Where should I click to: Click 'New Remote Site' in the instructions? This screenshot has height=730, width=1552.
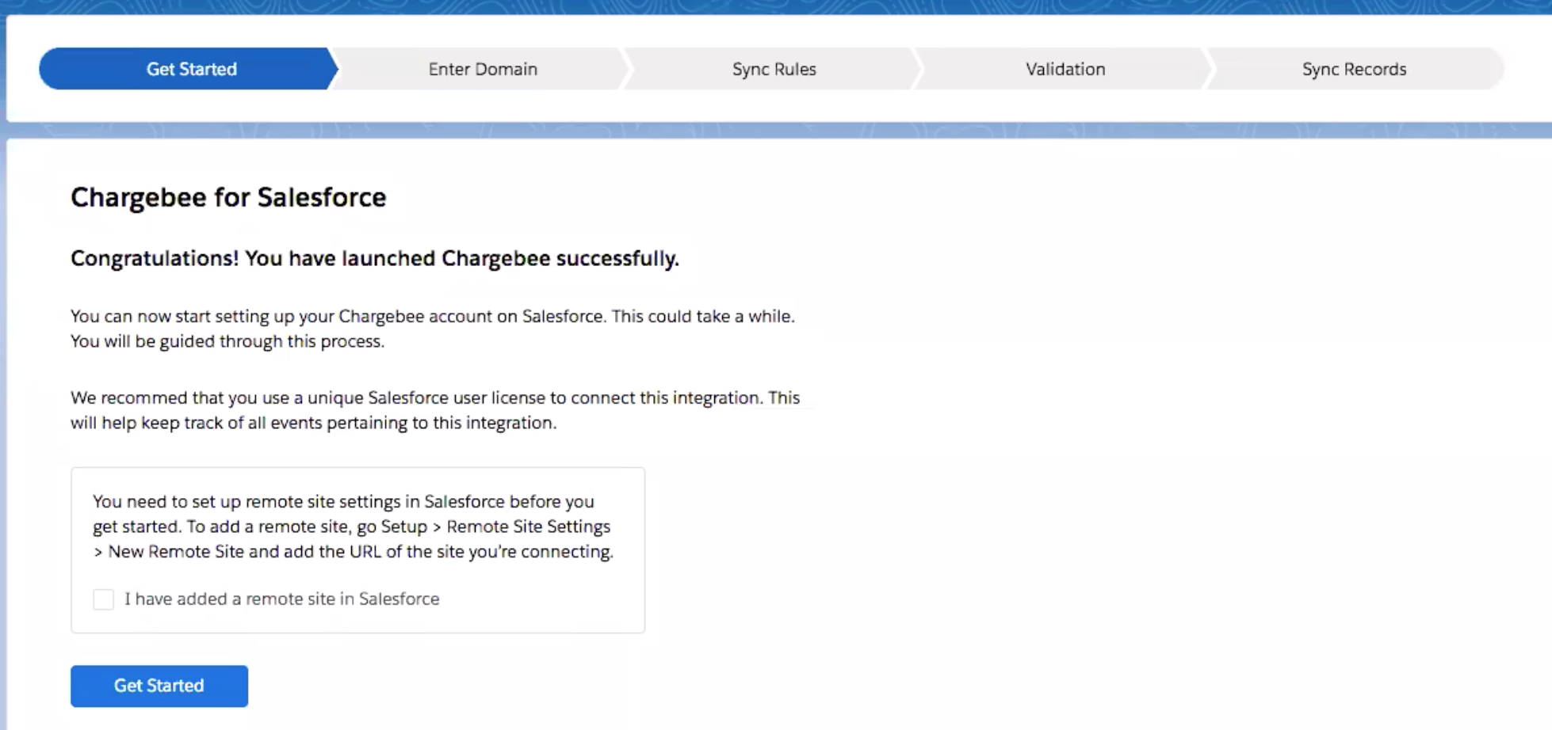[x=176, y=552]
